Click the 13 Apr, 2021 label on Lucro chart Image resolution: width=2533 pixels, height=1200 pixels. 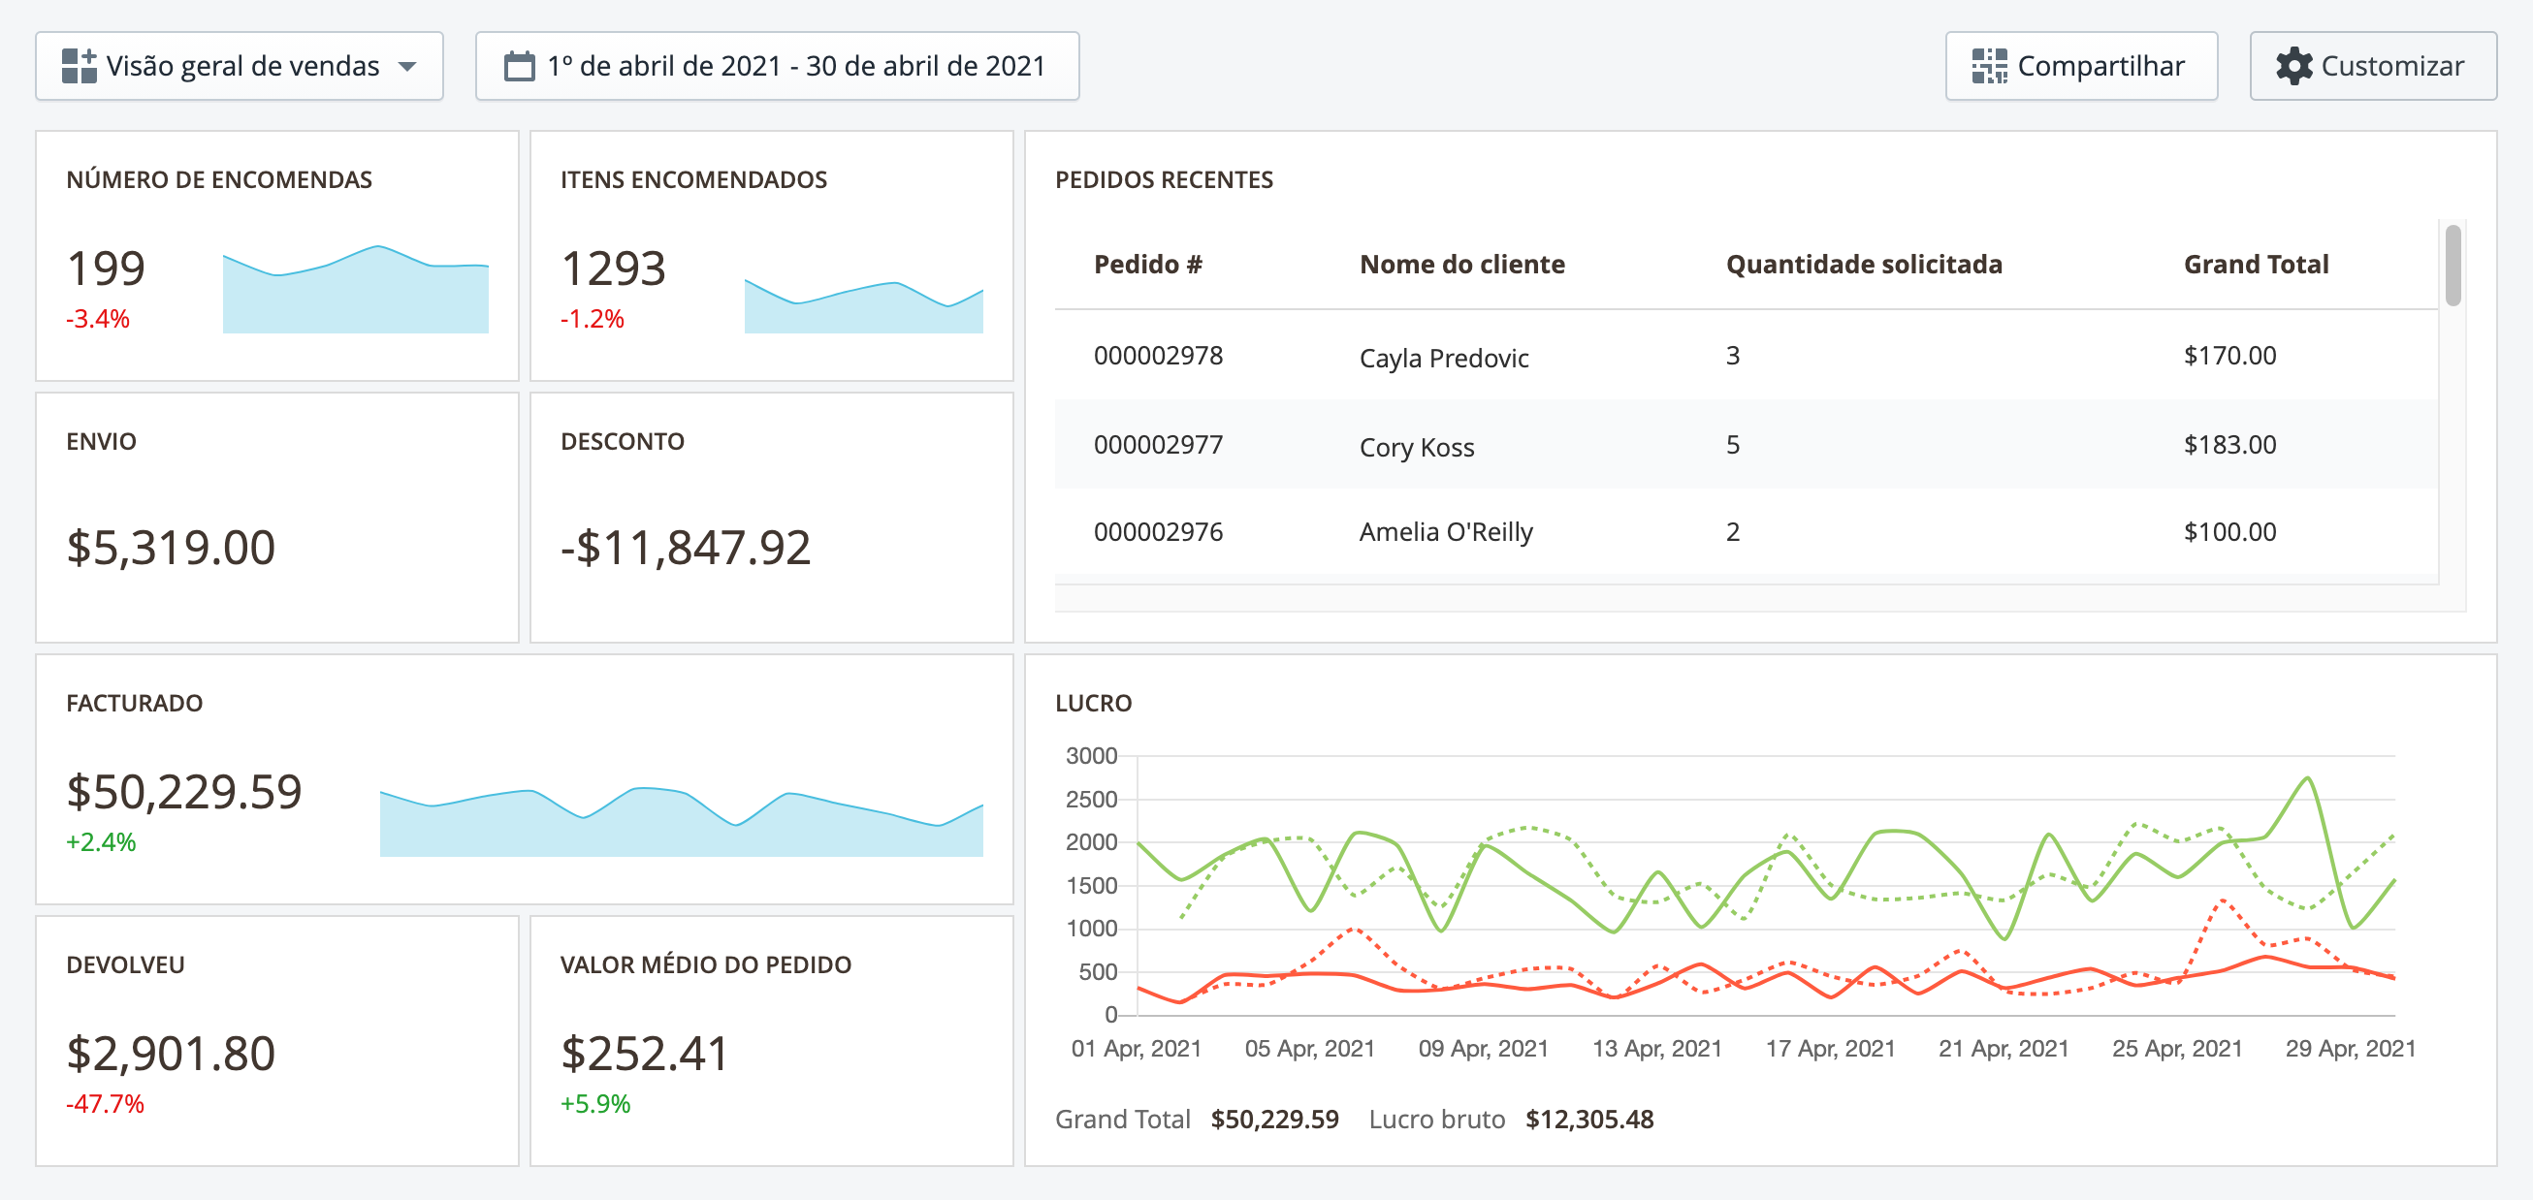1657,1049
